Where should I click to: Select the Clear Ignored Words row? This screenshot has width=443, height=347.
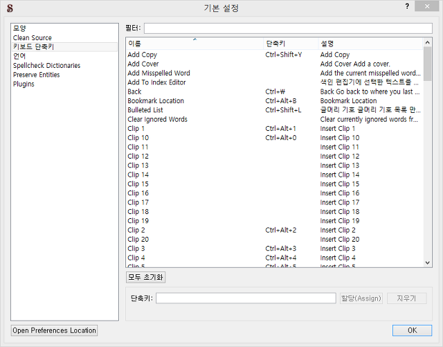click(274, 119)
